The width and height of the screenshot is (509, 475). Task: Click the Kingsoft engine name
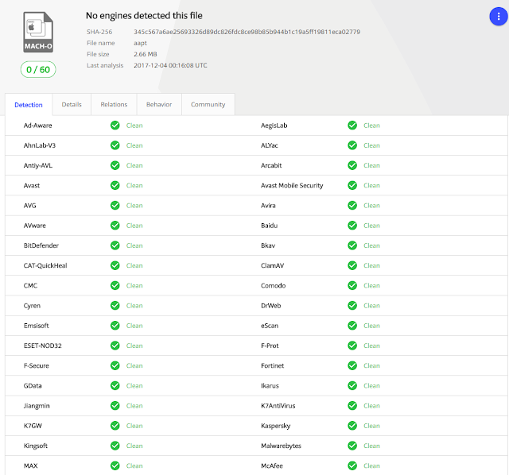pos(36,446)
